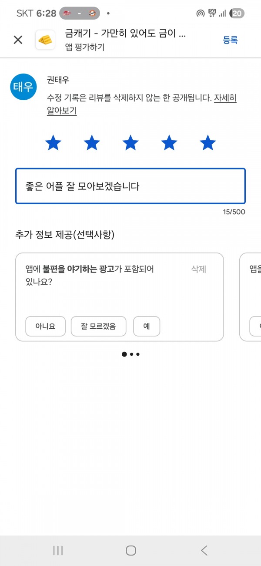Select the fifth rating star

208,143
